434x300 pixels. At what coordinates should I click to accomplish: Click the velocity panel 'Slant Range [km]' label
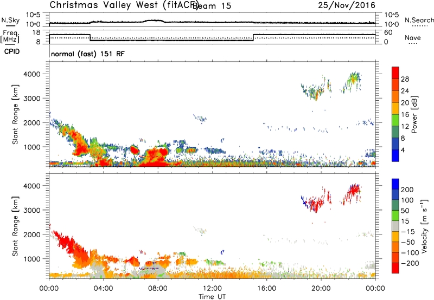15,226
